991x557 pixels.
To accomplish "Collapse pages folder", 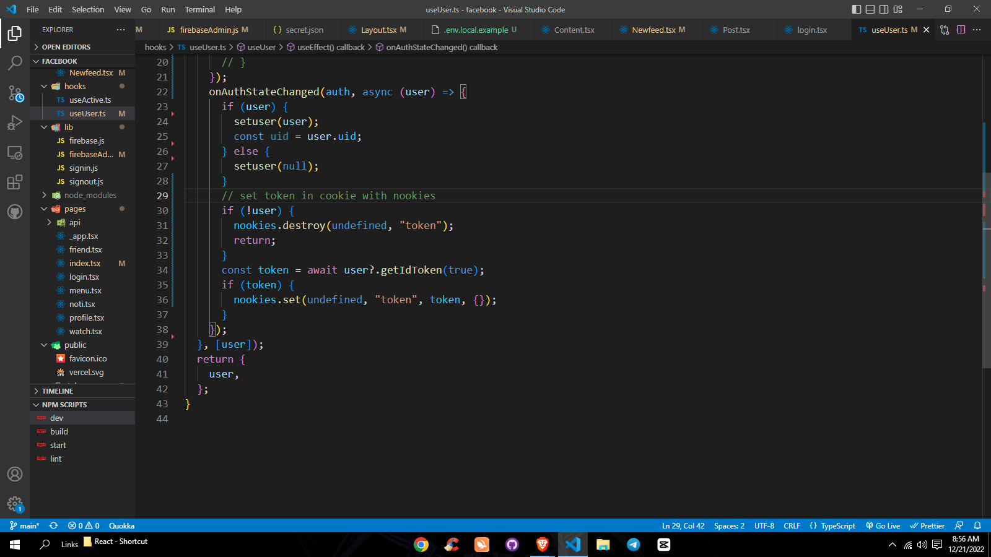I will [82, 209].
